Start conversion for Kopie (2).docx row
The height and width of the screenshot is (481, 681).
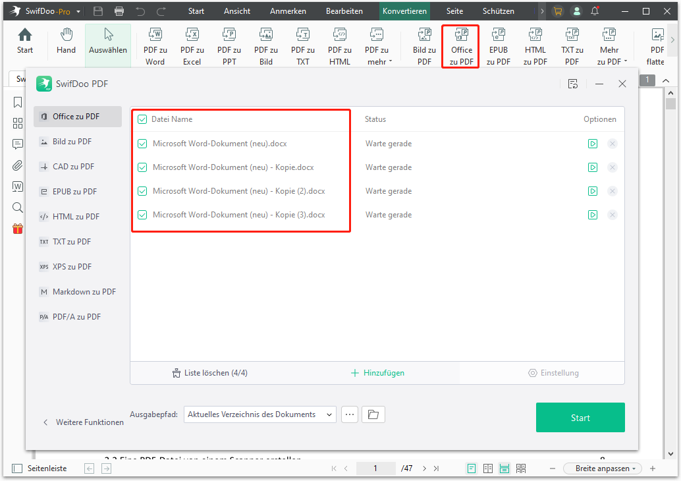pos(593,191)
